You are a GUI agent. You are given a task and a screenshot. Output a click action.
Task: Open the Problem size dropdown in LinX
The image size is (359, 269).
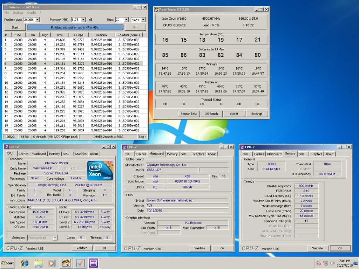point(38,20)
